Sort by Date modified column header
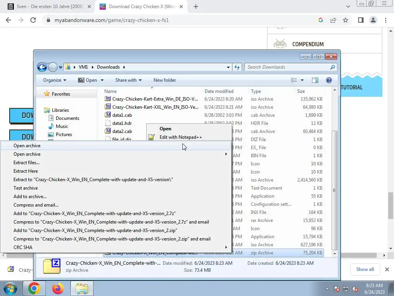Screen dimensions: 394x296 pos(225,91)
